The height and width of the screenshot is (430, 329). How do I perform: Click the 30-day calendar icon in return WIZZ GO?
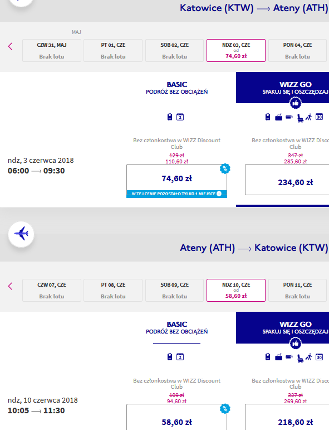tap(319, 357)
